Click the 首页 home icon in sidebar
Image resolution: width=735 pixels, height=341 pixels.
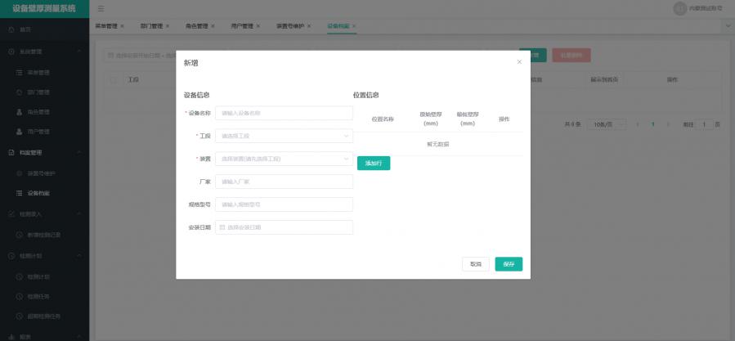click(x=11, y=29)
